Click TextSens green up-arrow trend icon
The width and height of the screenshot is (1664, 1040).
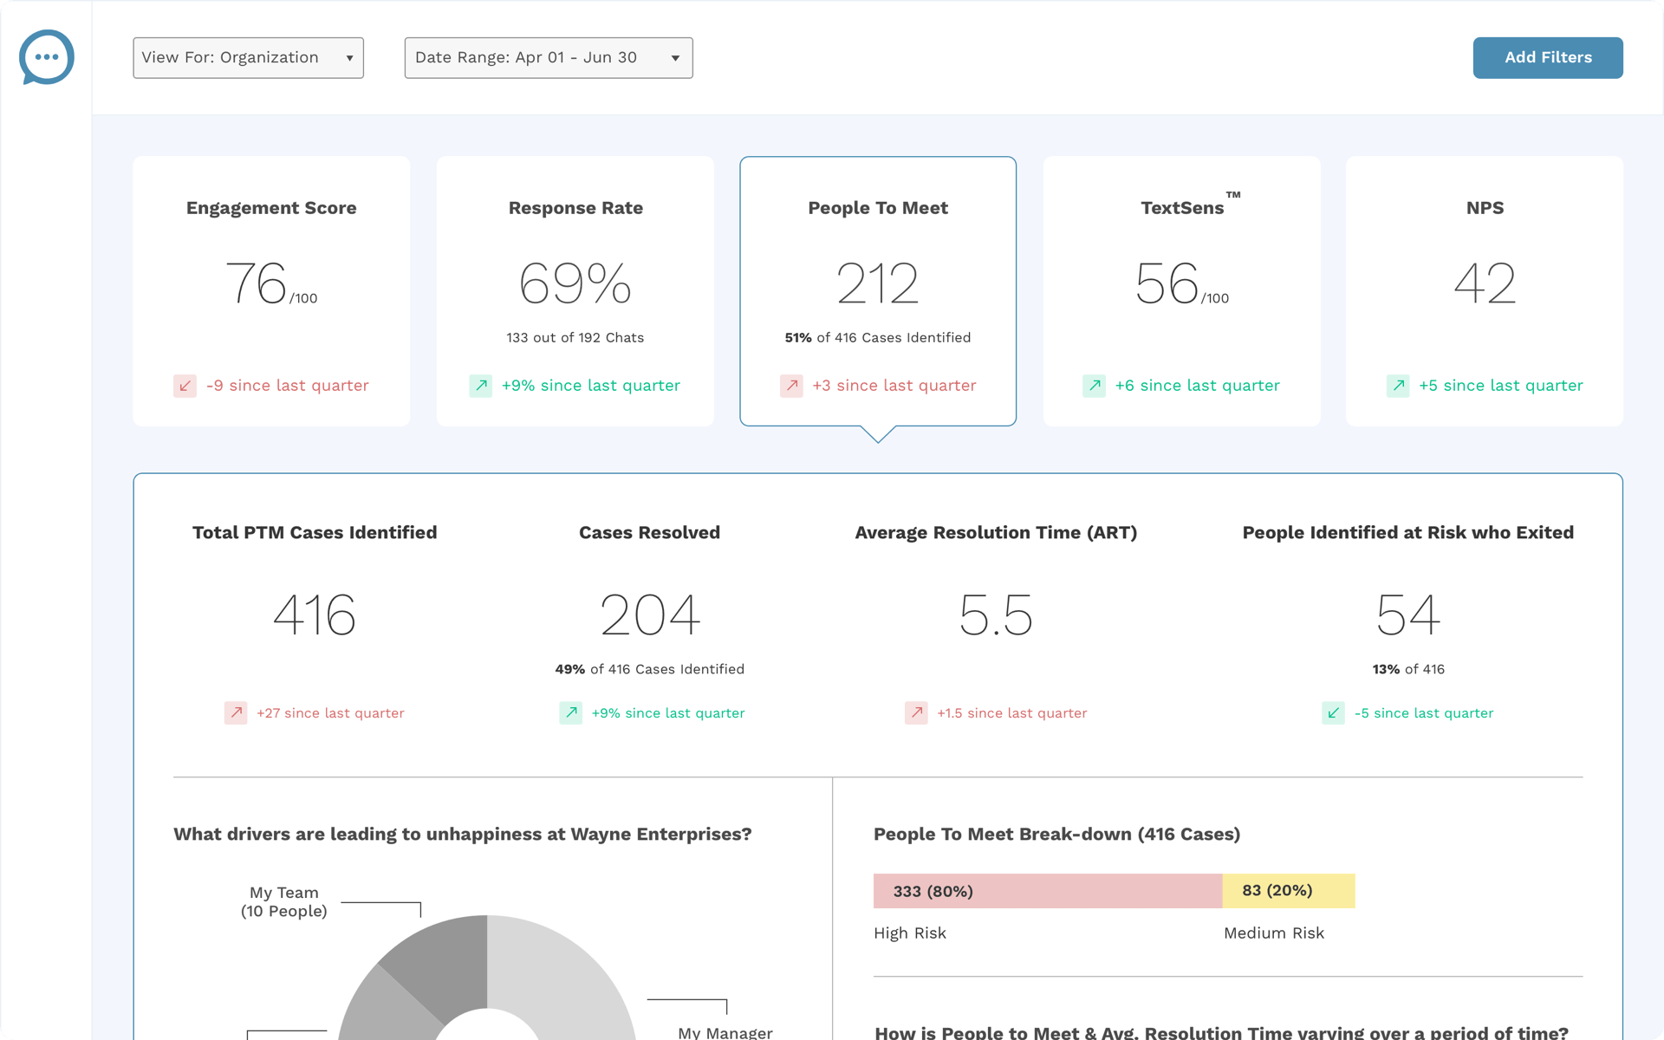coord(1095,386)
